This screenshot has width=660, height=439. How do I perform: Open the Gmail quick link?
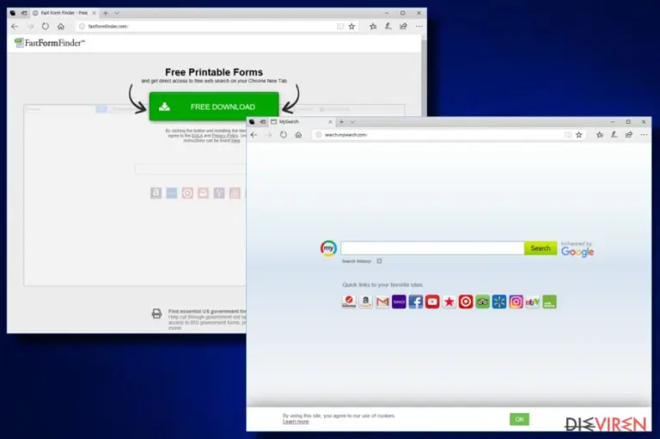pos(382,302)
